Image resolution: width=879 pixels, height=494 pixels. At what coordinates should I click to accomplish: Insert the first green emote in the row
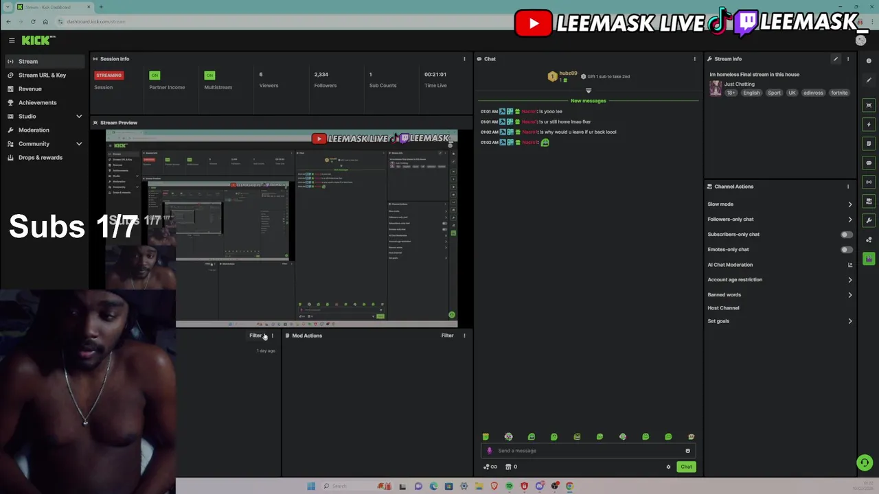486,436
